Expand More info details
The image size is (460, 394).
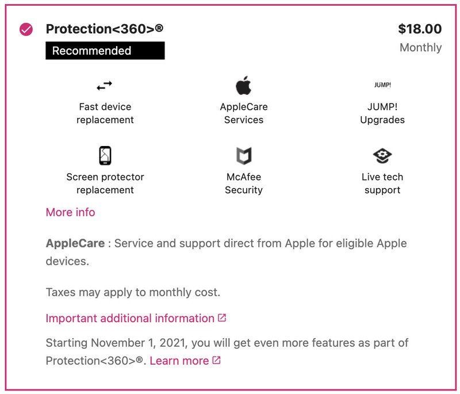[70, 212]
